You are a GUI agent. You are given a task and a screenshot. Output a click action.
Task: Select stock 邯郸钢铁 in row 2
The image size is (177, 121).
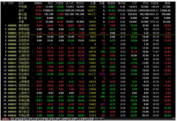click(x=24, y=29)
